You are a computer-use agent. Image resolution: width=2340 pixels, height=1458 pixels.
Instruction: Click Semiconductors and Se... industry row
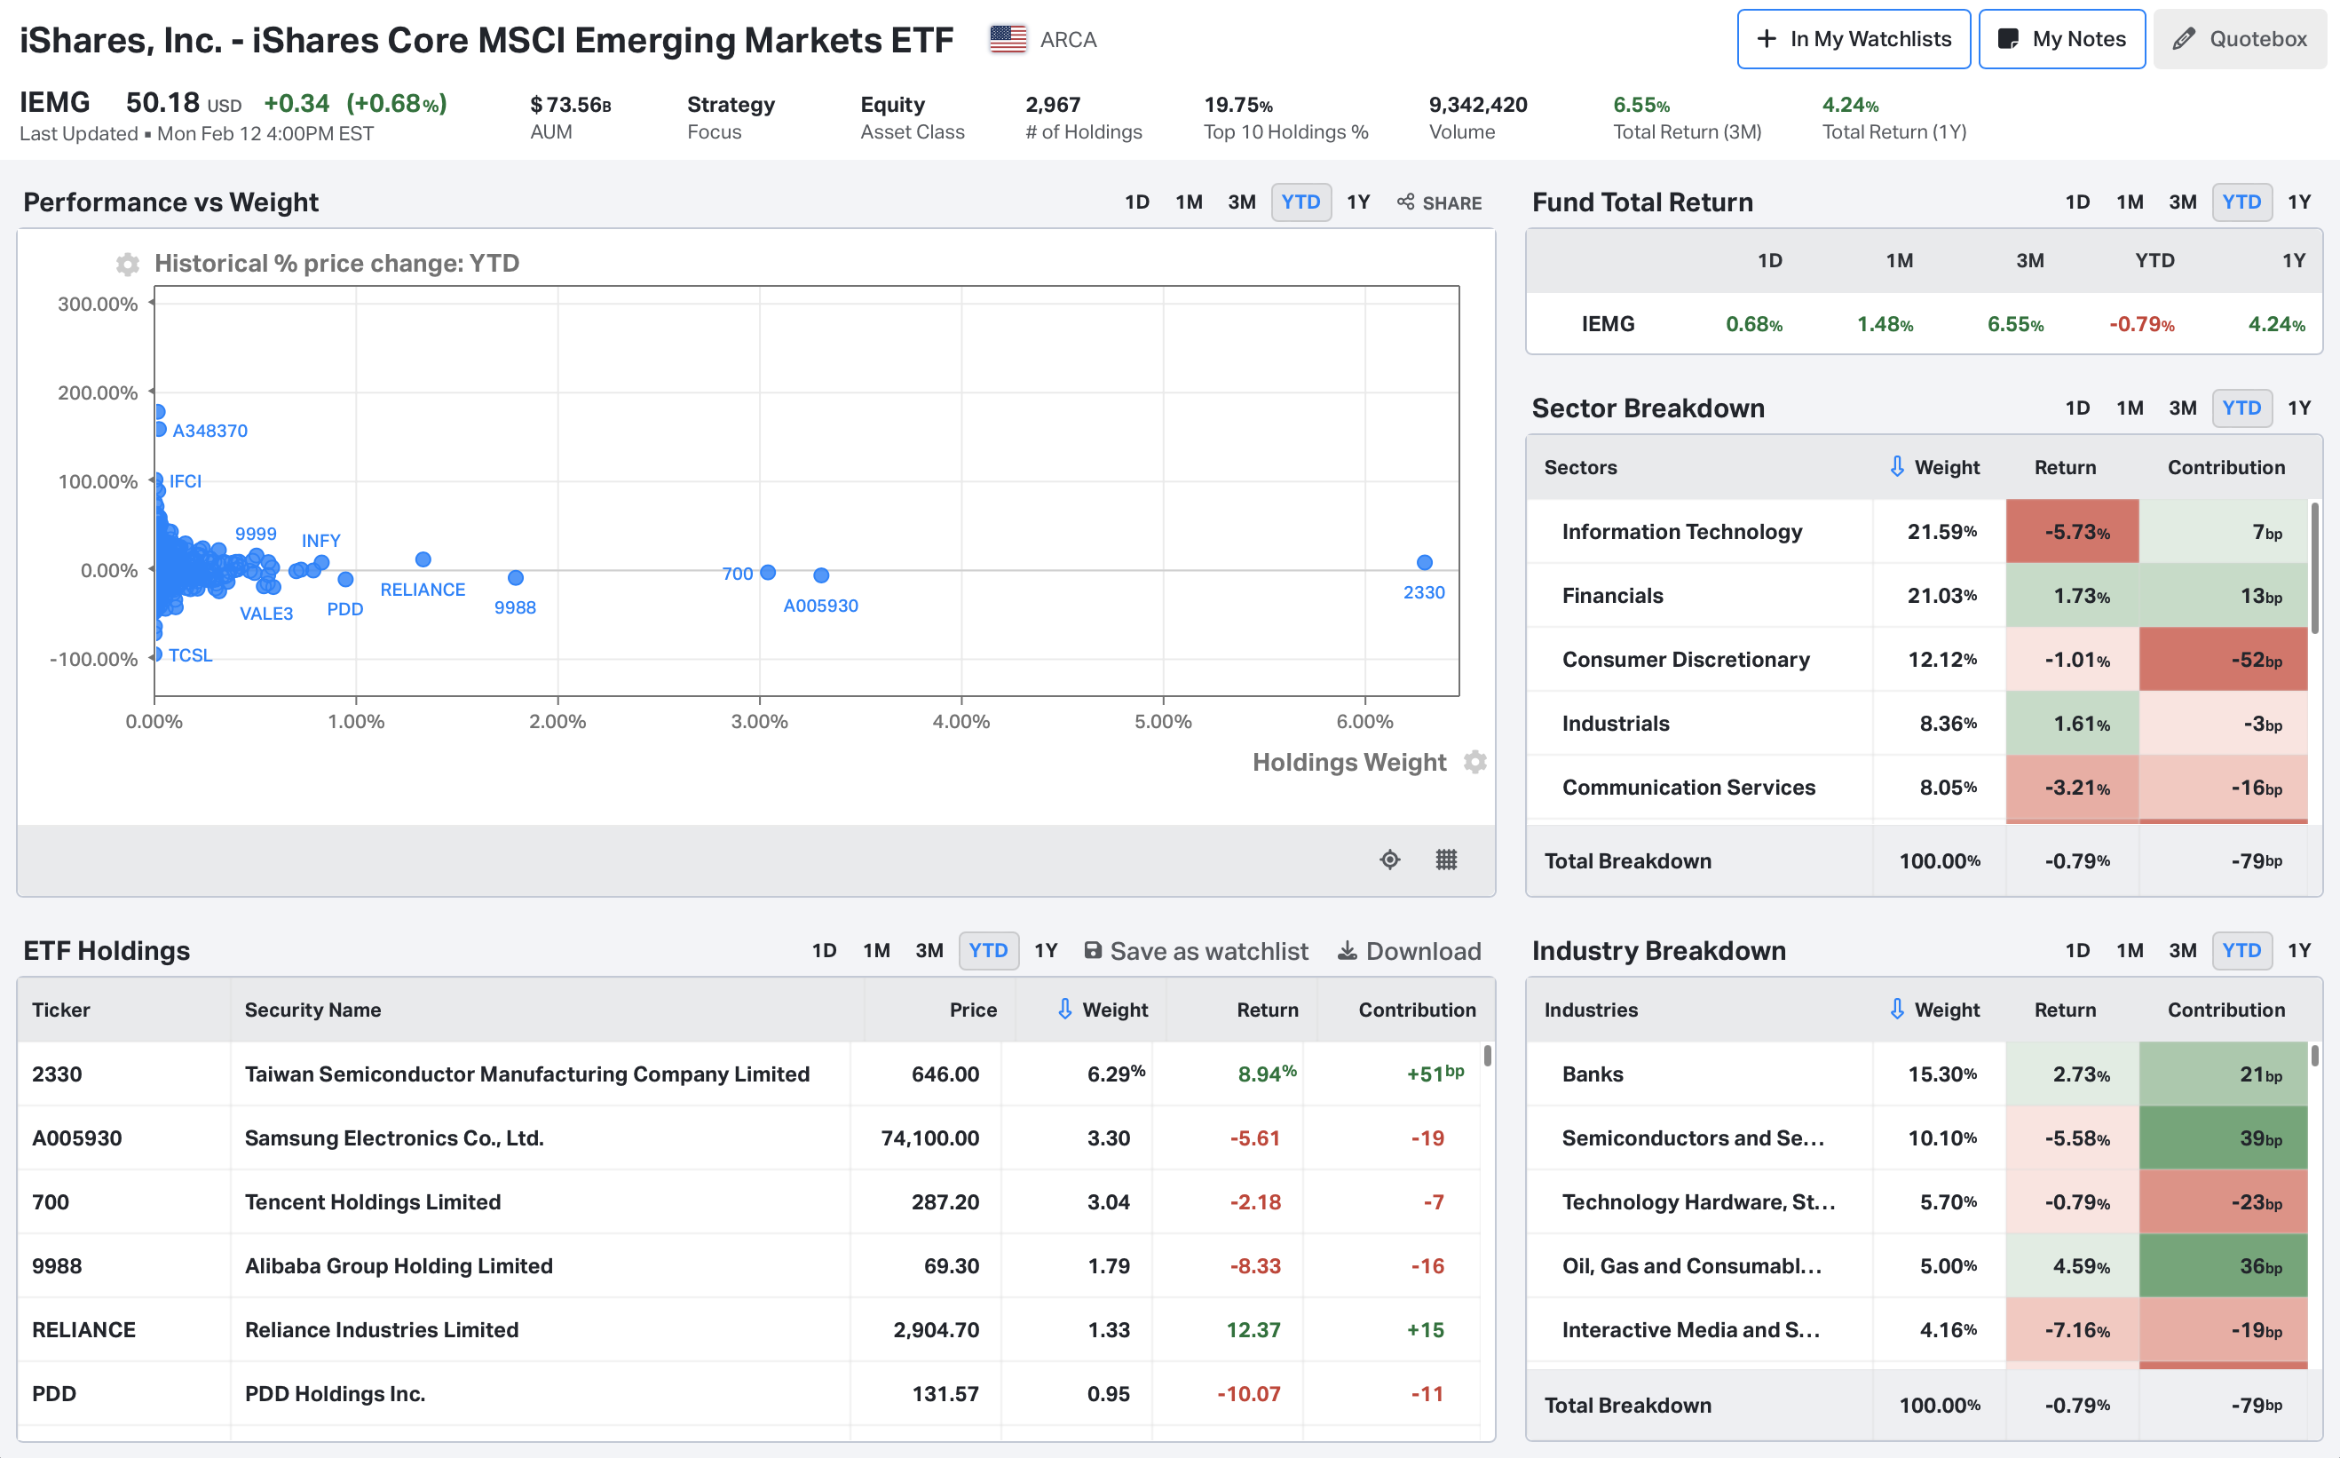[1917, 1137]
